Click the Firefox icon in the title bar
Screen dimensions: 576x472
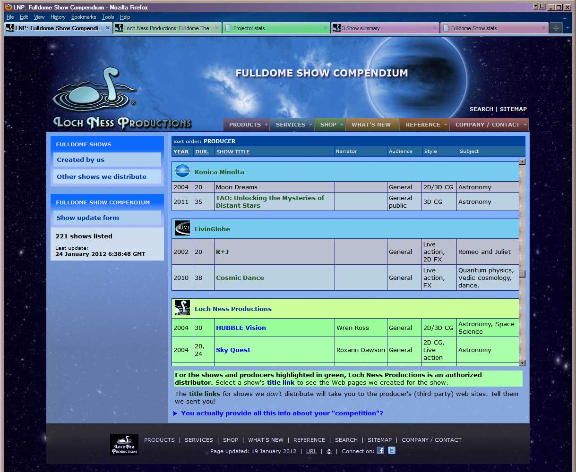coord(8,7)
